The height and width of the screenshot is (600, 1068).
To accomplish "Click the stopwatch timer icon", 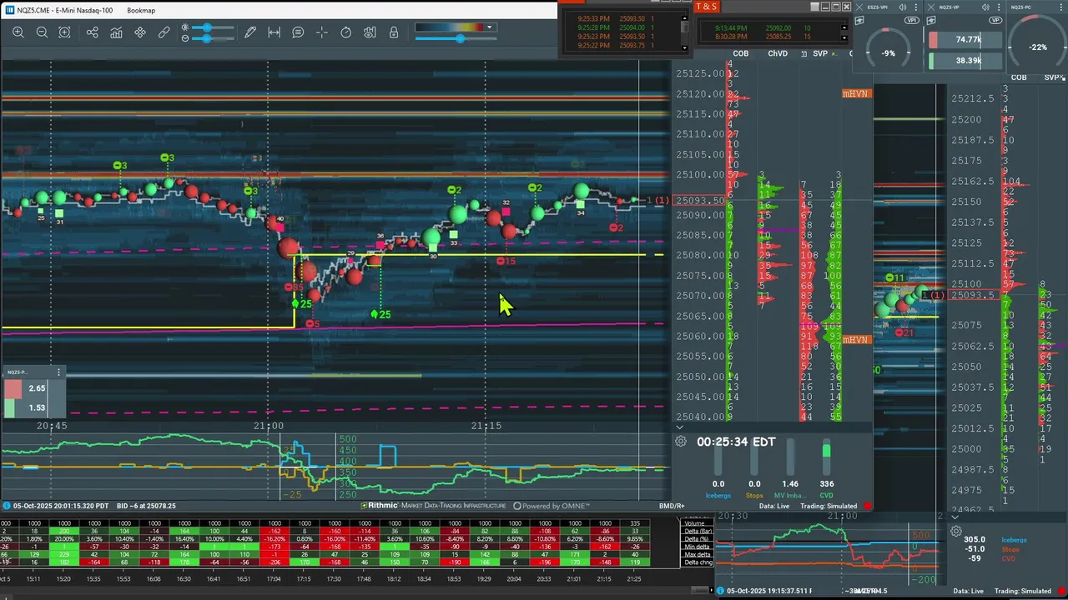I will (x=345, y=32).
